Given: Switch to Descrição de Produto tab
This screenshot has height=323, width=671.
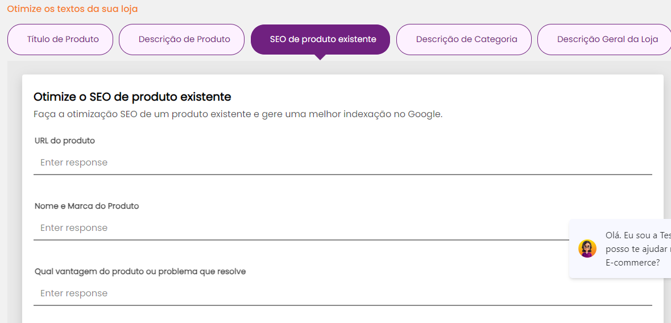Looking at the screenshot, I should (181, 39).
